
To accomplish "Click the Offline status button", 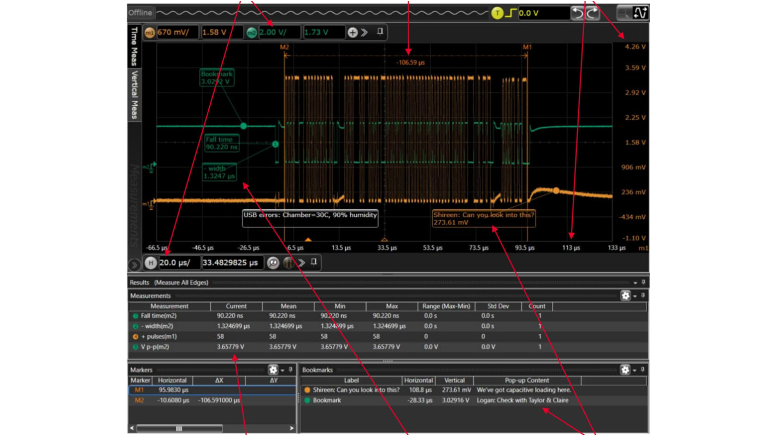I will (x=140, y=13).
